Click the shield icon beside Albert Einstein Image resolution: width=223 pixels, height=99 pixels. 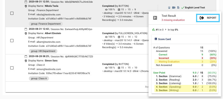point(26,33)
